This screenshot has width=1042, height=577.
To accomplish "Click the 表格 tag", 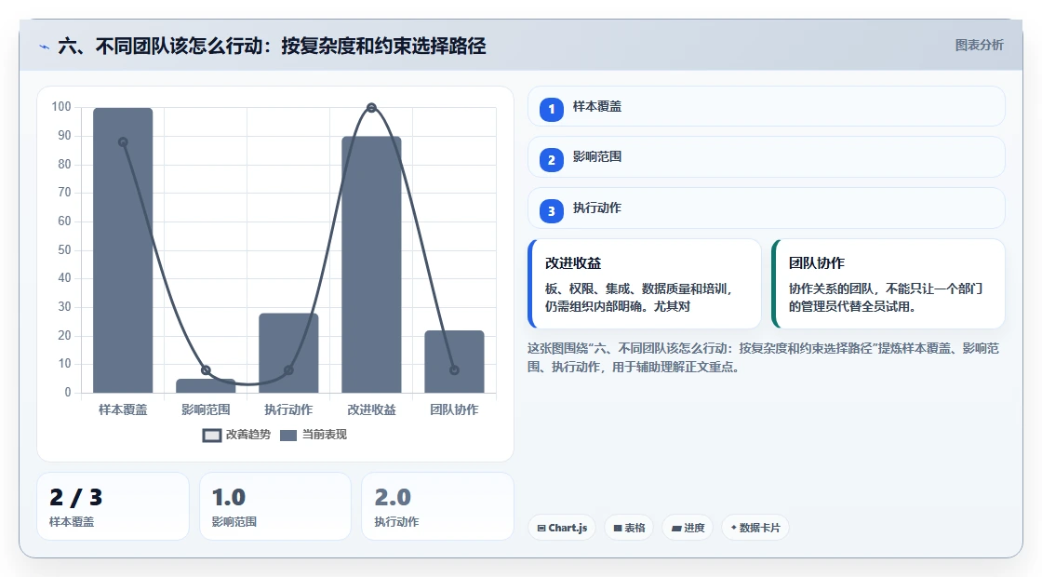I will pyautogui.click(x=629, y=528).
